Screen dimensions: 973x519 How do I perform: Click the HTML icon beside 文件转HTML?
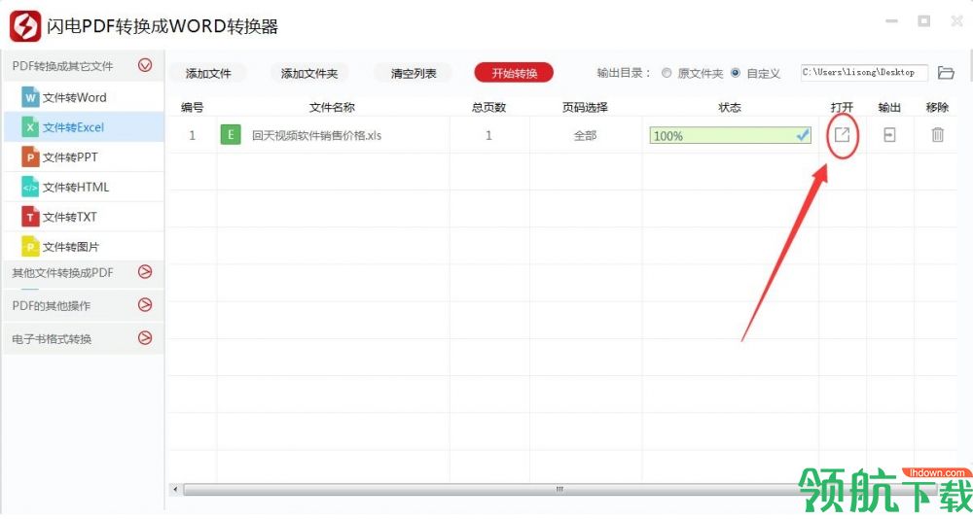pos(30,187)
